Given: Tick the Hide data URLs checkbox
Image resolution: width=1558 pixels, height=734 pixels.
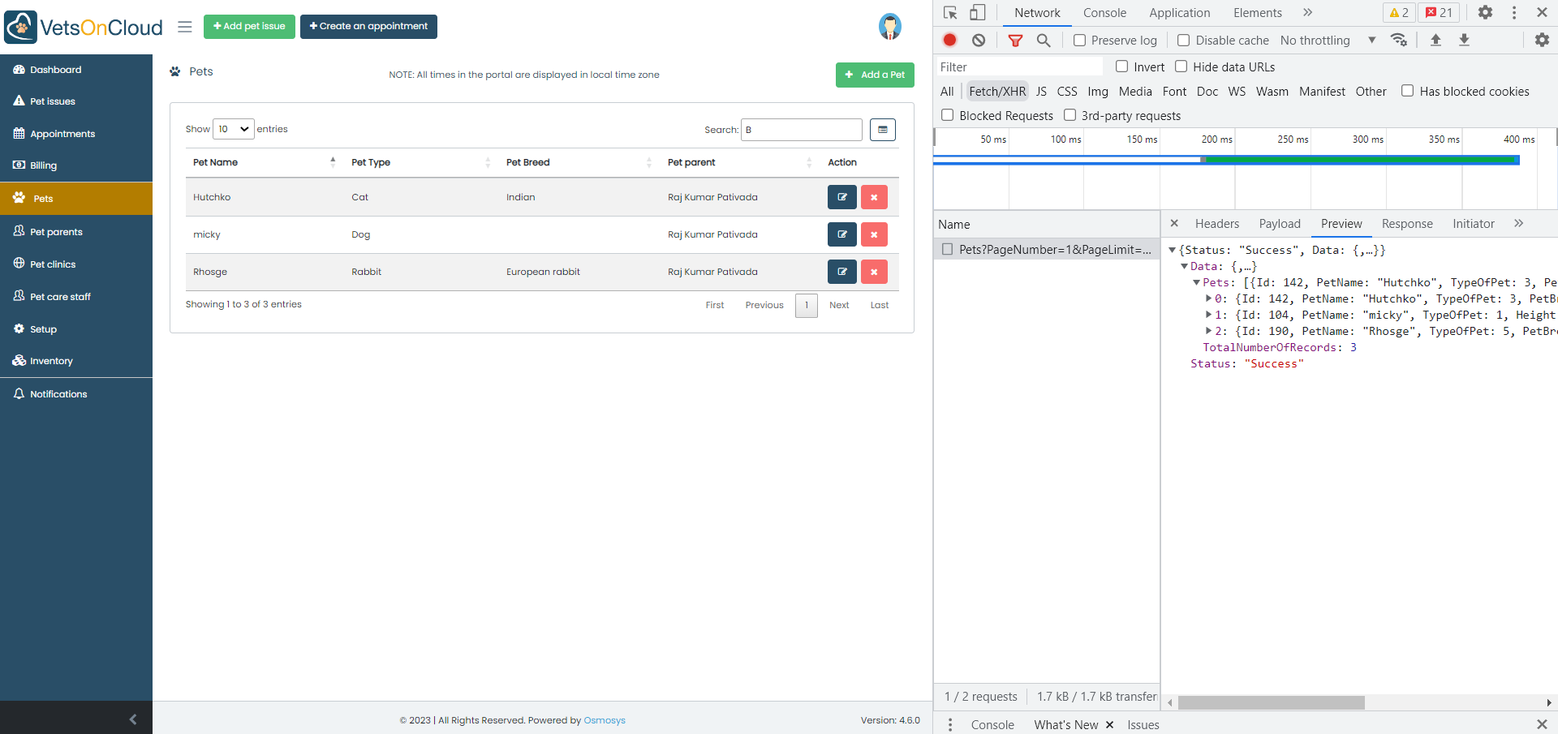Looking at the screenshot, I should pyautogui.click(x=1181, y=67).
